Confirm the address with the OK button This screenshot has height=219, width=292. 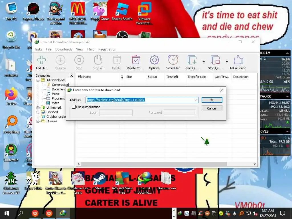tap(212, 100)
